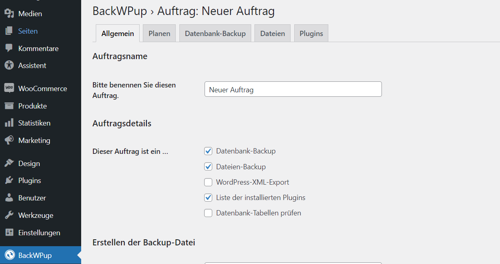Click the 'Auftragsdetails' heading
The height and width of the screenshot is (264, 500).
tap(122, 123)
